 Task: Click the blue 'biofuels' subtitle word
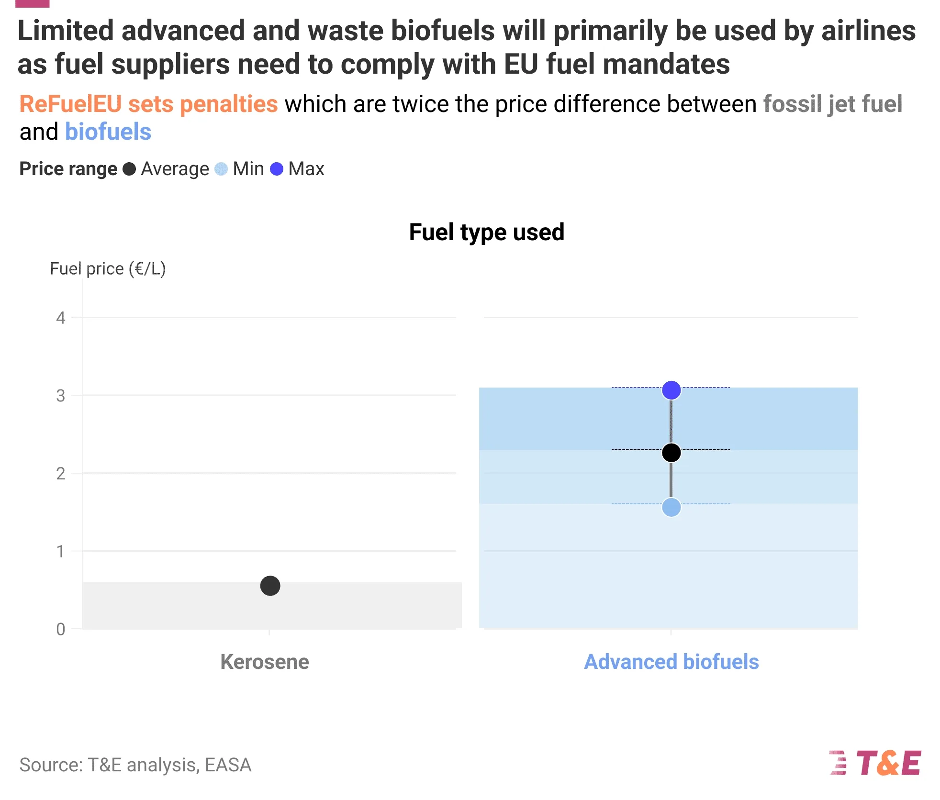pyautogui.click(x=108, y=132)
